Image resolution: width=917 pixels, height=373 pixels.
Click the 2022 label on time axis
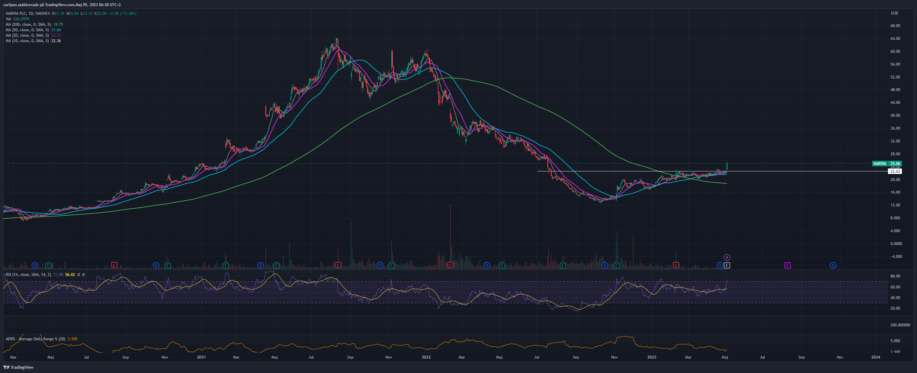(x=426, y=357)
